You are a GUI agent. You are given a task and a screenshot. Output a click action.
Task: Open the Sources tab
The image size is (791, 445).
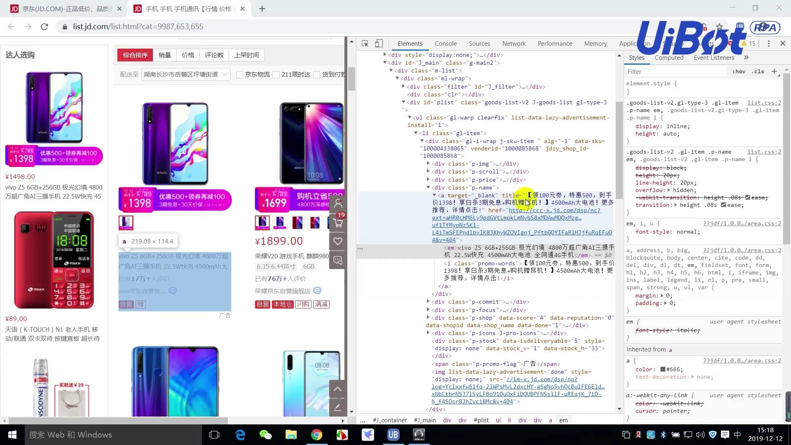479,44
